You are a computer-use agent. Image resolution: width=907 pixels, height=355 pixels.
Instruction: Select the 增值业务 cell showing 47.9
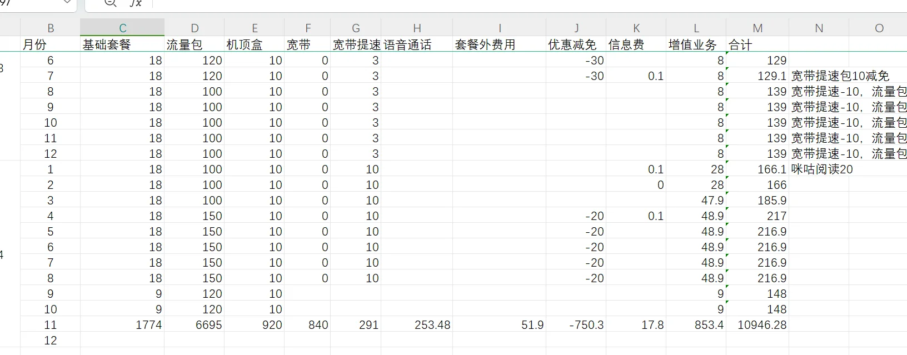[696, 201]
